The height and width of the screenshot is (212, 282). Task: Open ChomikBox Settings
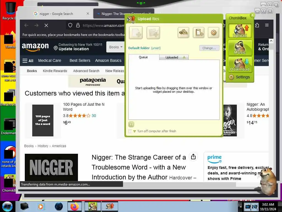[240, 77]
